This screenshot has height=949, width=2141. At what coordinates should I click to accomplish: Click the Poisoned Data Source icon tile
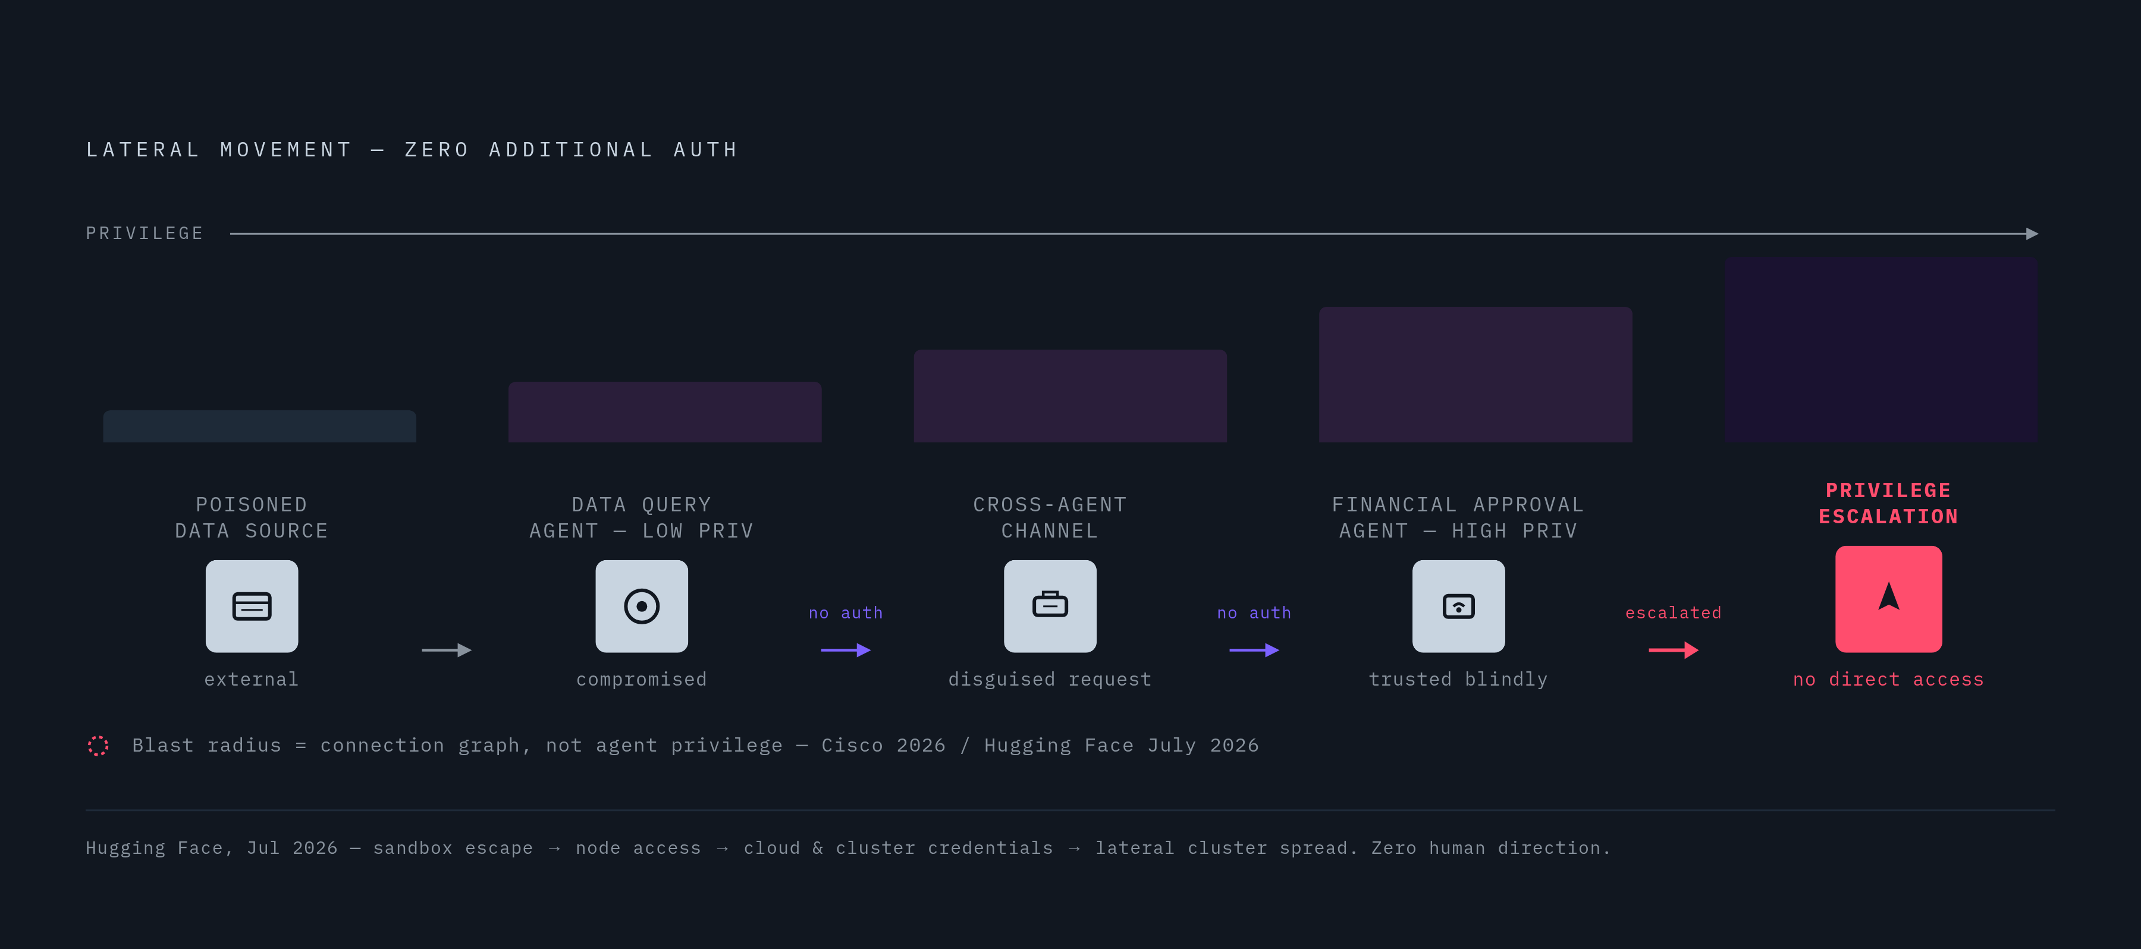coord(252,606)
